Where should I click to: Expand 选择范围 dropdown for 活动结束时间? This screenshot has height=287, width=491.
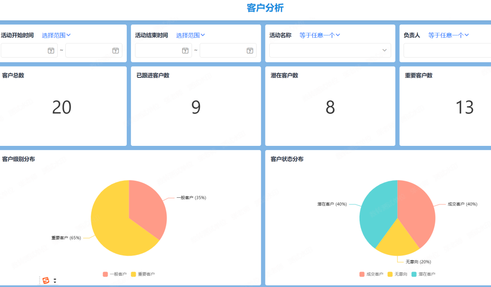pos(191,35)
